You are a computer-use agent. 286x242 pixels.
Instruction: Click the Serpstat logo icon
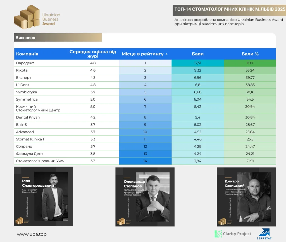click(264, 232)
